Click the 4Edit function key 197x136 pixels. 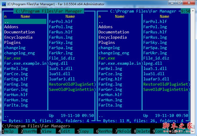[67, 131]
